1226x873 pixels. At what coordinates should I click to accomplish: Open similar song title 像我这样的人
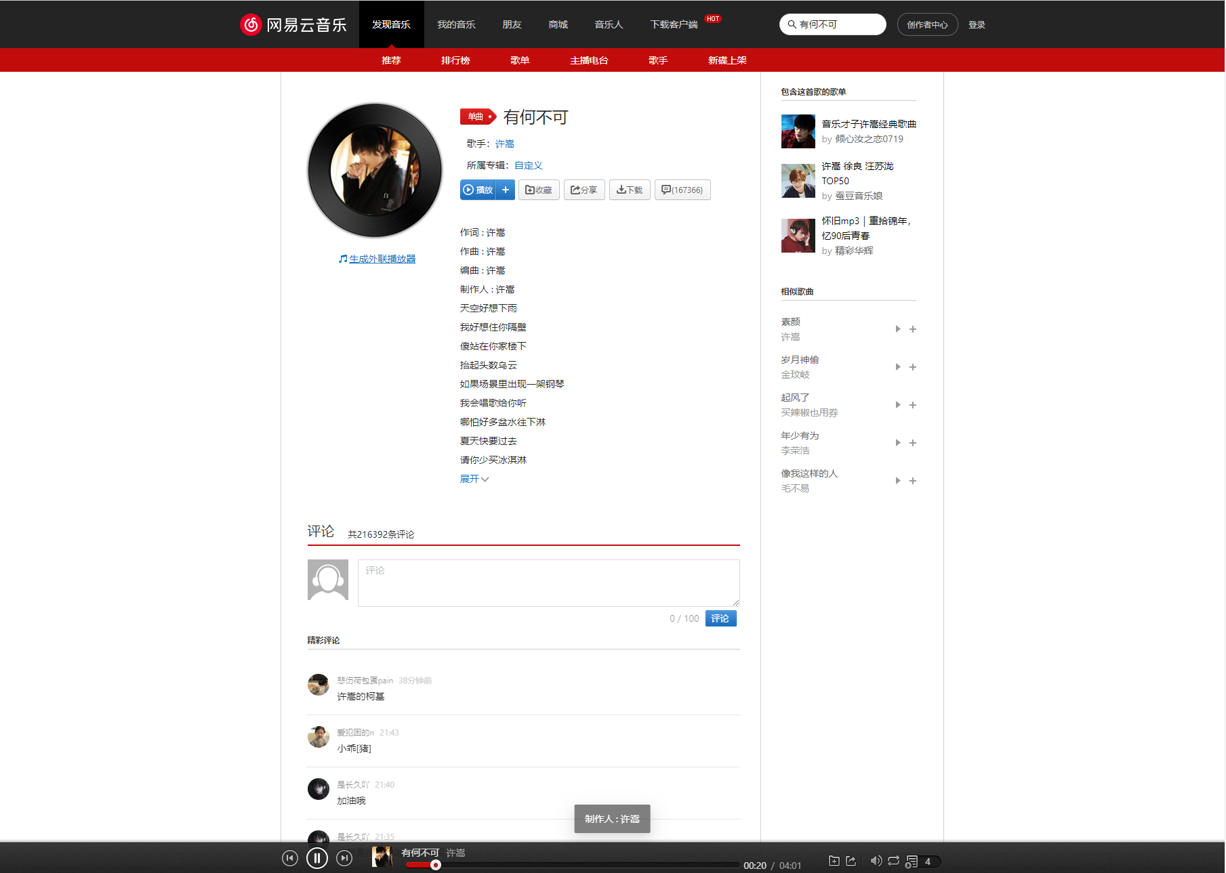[x=809, y=473]
